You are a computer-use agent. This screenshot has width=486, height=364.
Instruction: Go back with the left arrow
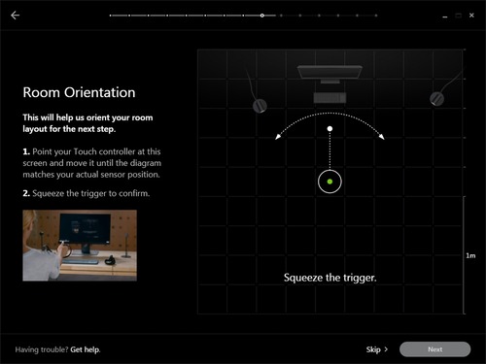(x=15, y=16)
